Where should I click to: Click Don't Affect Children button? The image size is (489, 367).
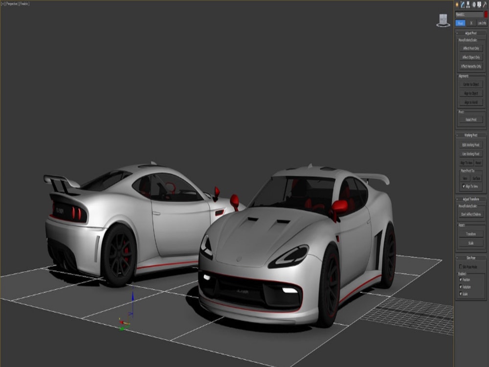pyautogui.click(x=471, y=214)
